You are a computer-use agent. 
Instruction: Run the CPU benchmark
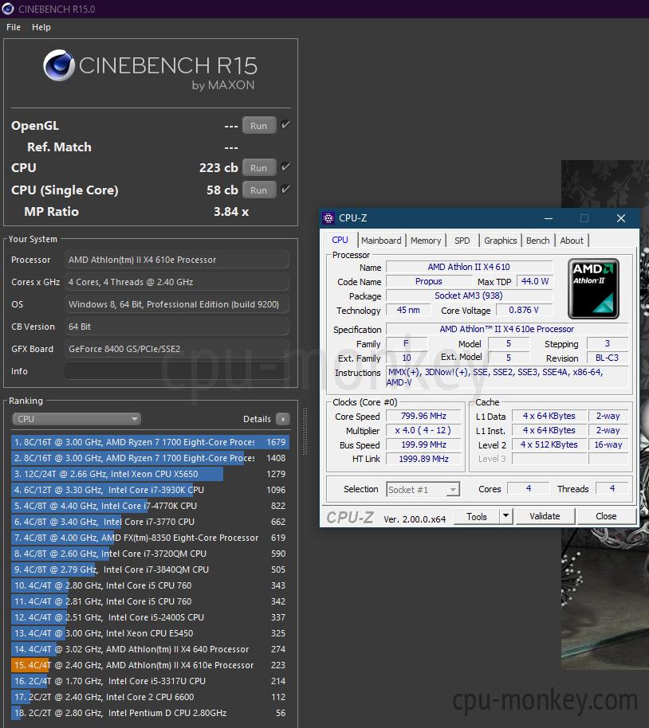[x=259, y=167]
